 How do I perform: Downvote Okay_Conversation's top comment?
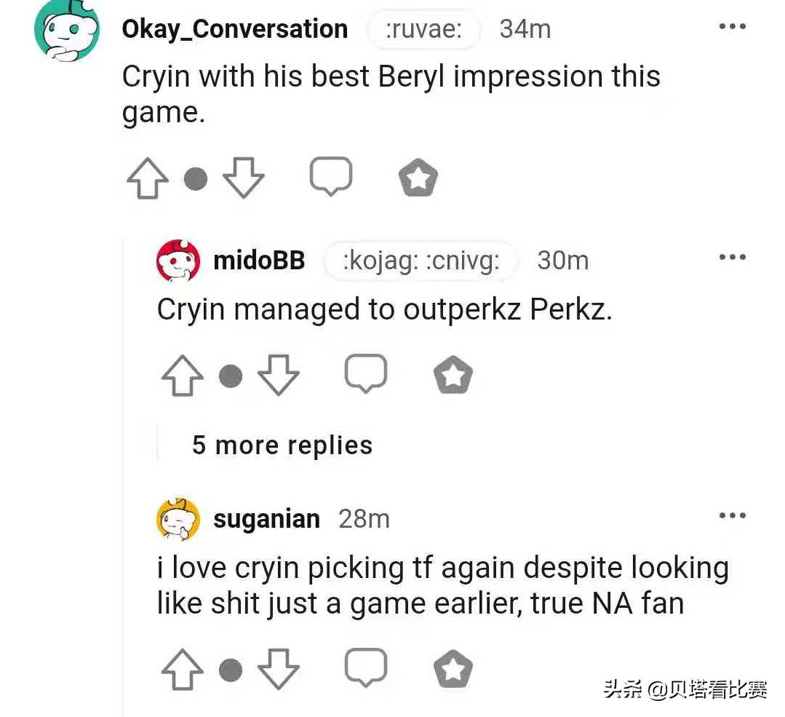(243, 177)
